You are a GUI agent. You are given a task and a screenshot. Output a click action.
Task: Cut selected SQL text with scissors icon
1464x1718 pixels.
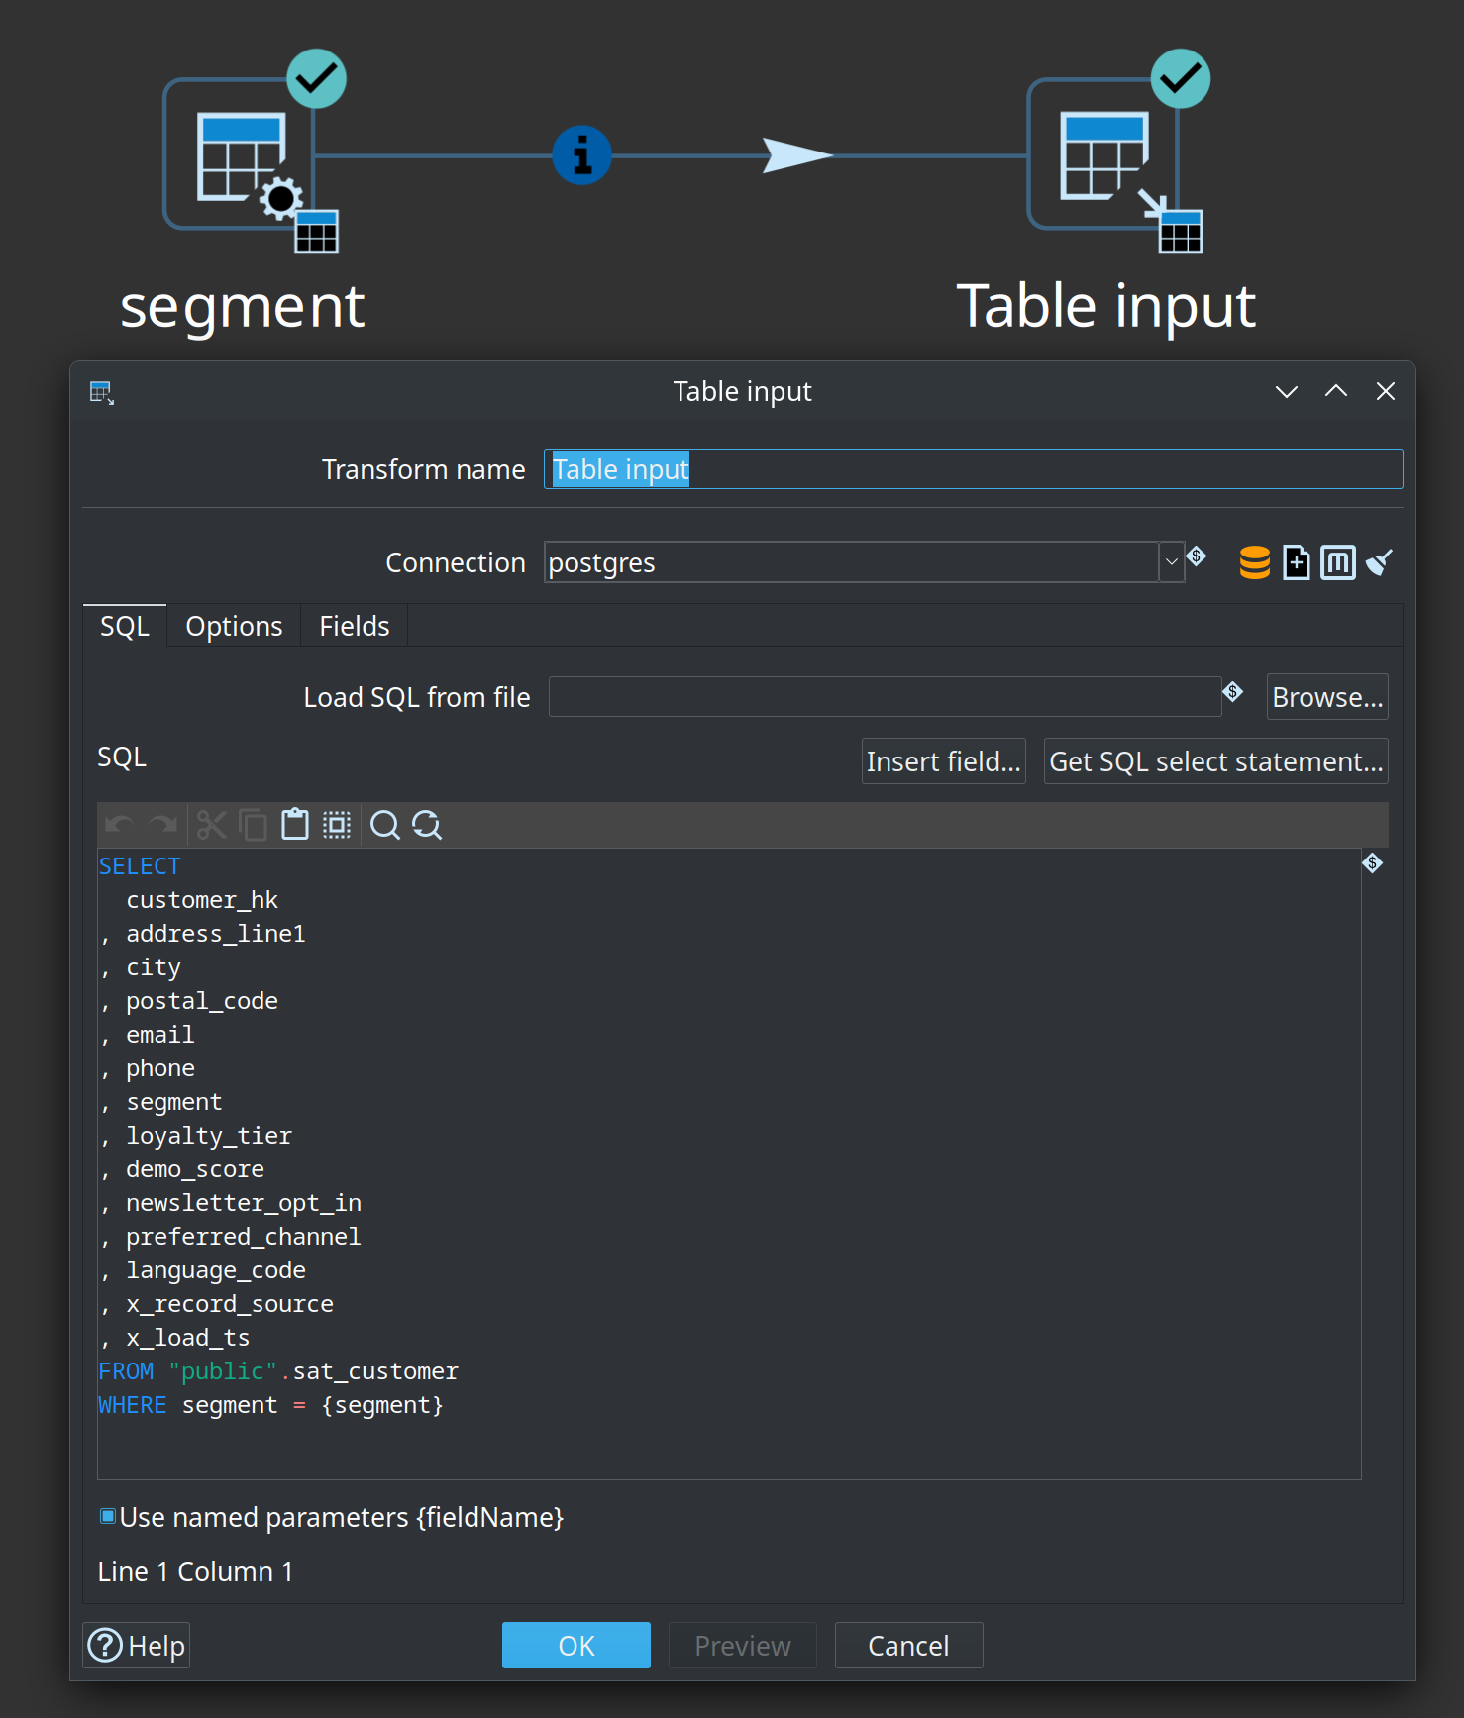tap(211, 824)
